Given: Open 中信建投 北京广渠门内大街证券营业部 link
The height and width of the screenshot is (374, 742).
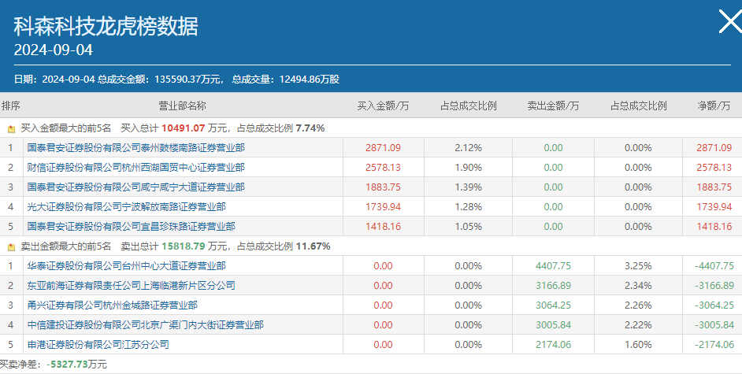Looking at the screenshot, I should click(145, 325).
